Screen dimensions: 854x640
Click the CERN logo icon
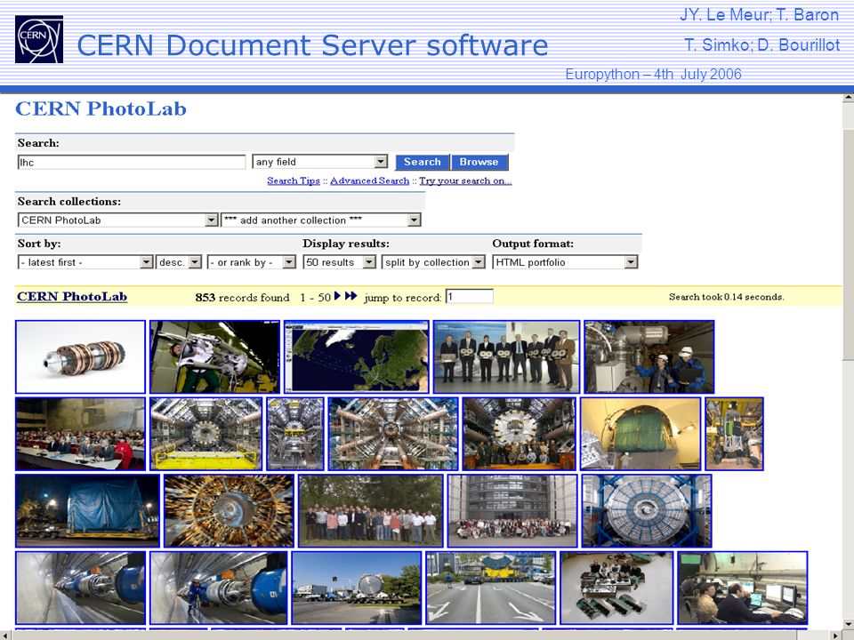tap(38, 39)
